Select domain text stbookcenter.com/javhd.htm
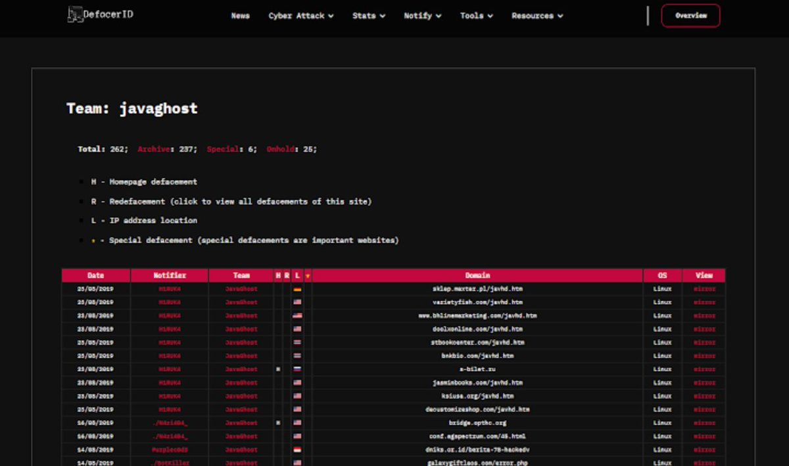The height and width of the screenshot is (466, 789). [x=477, y=342]
